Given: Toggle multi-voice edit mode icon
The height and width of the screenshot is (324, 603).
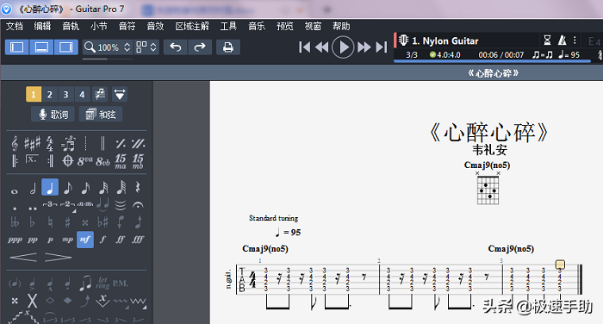Looking at the screenshot, I should [100, 94].
